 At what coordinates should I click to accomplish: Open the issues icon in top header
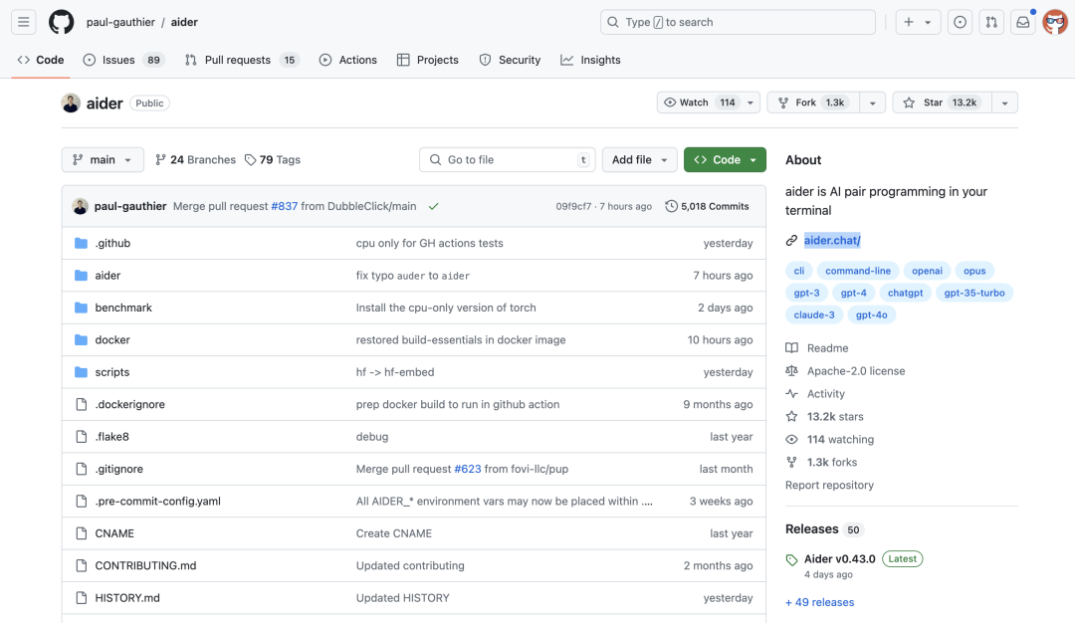pyautogui.click(x=960, y=22)
